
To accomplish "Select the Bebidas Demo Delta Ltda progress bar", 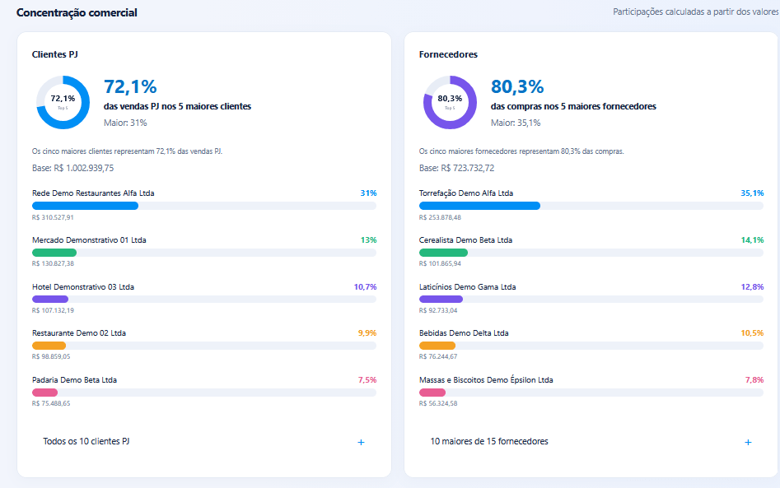I will (x=591, y=346).
